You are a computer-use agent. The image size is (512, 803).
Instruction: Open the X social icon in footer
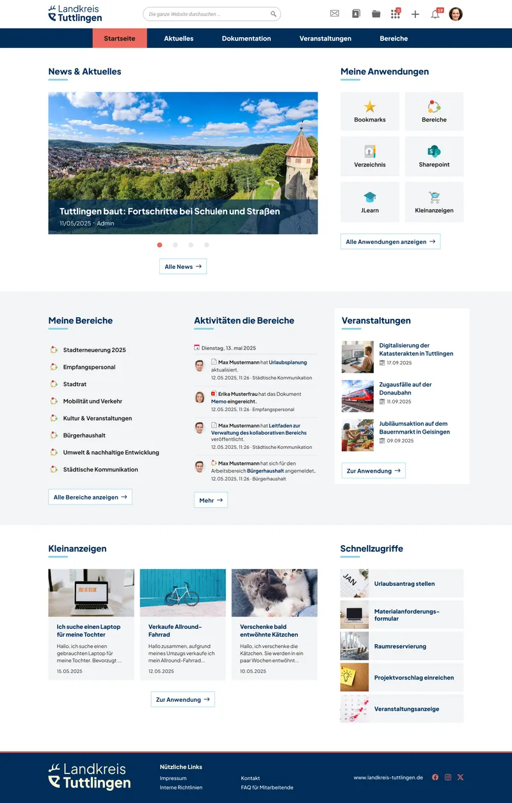[460, 777]
